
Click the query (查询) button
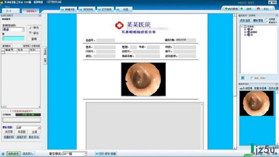[34, 39]
